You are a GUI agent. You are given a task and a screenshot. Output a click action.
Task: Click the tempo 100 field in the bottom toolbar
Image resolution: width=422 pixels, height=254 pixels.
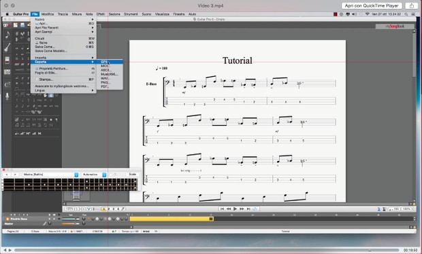point(394,209)
